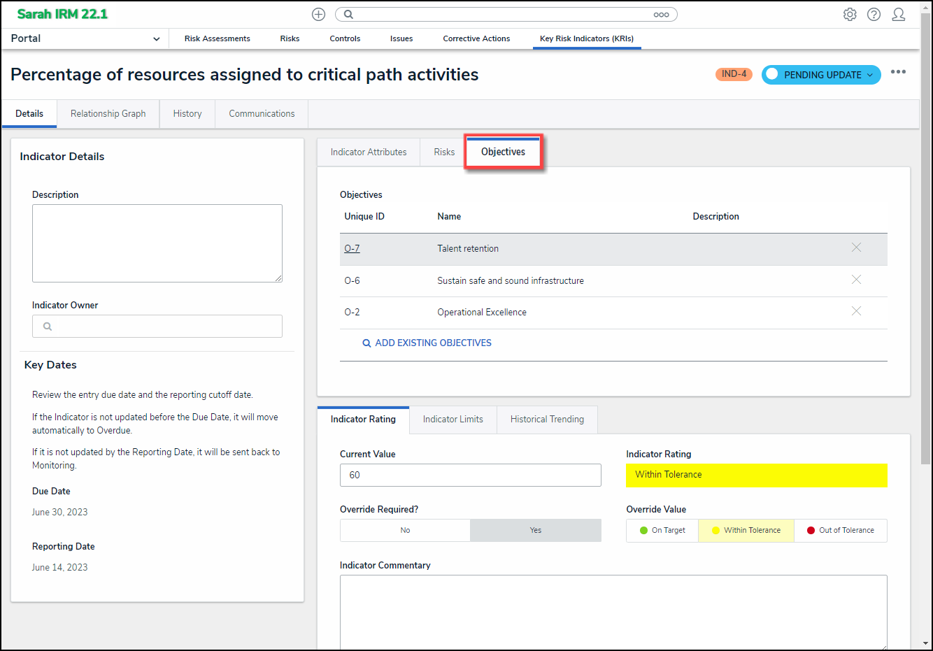Click the plus quick-add icon
933x651 pixels.
point(318,14)
